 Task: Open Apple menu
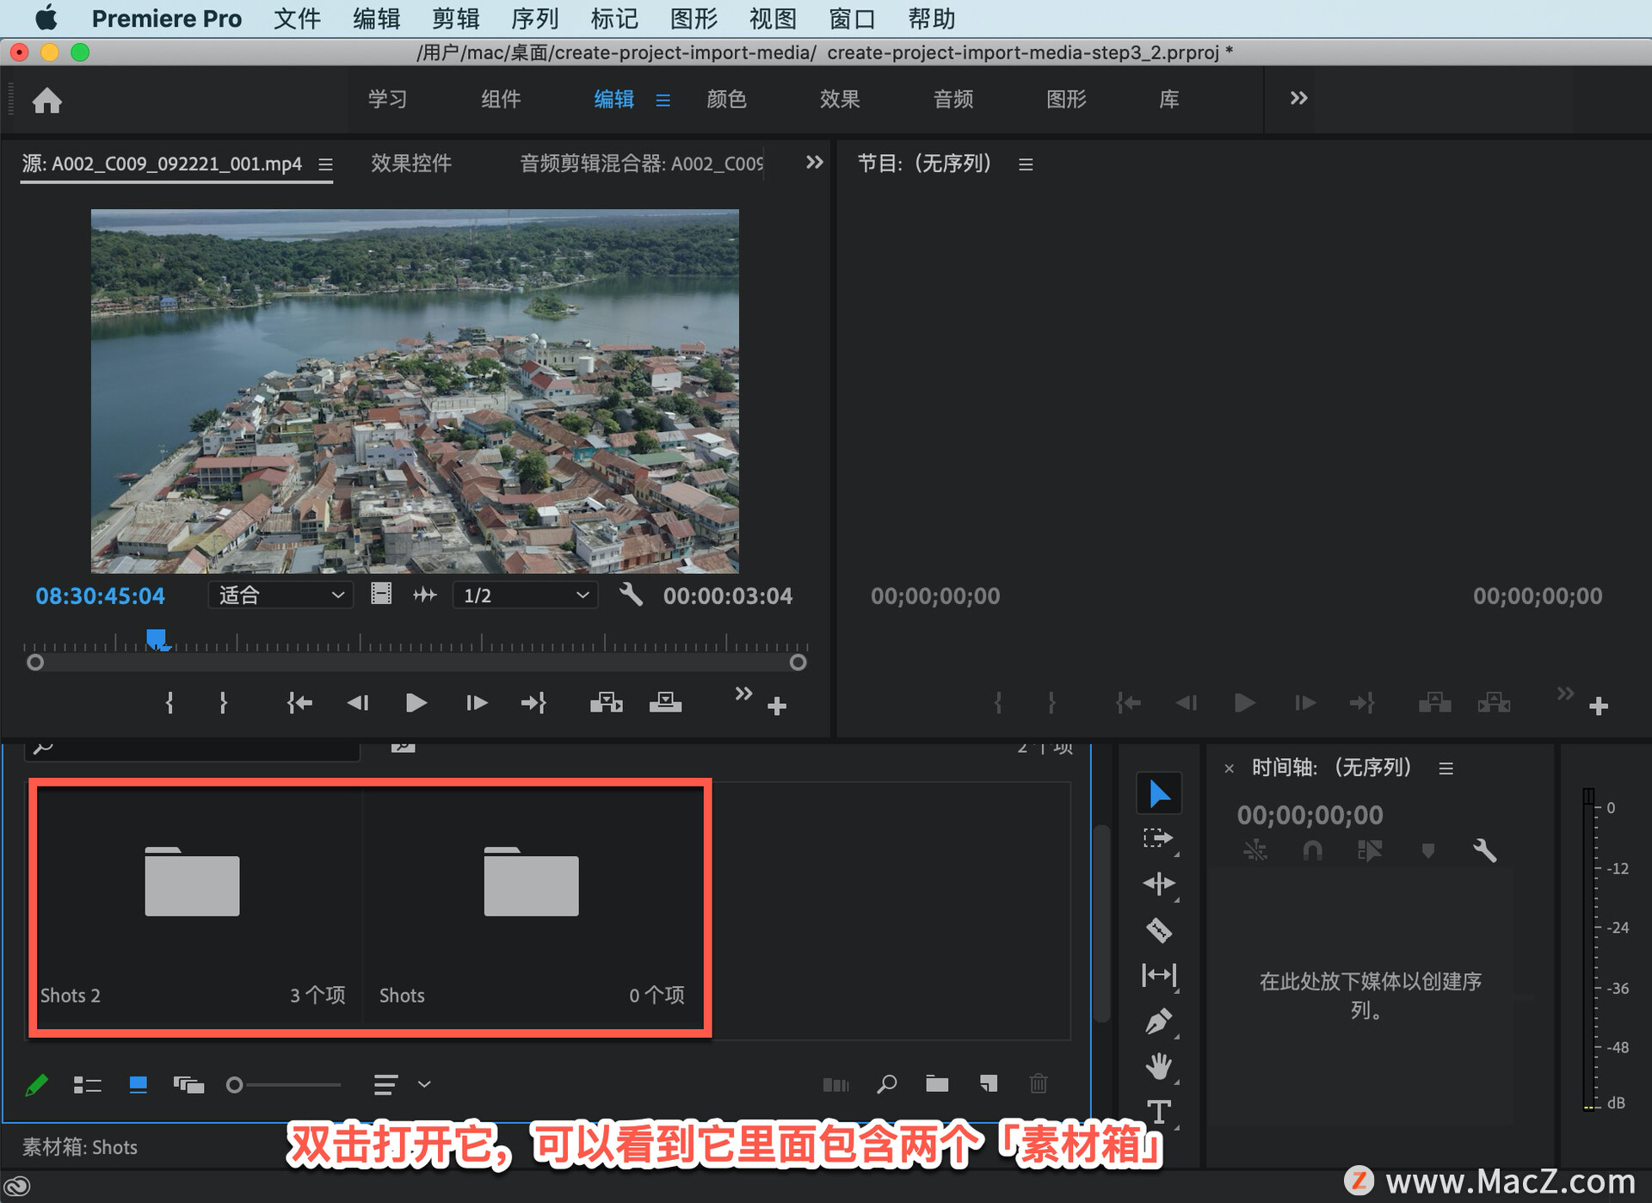point(46,18)
